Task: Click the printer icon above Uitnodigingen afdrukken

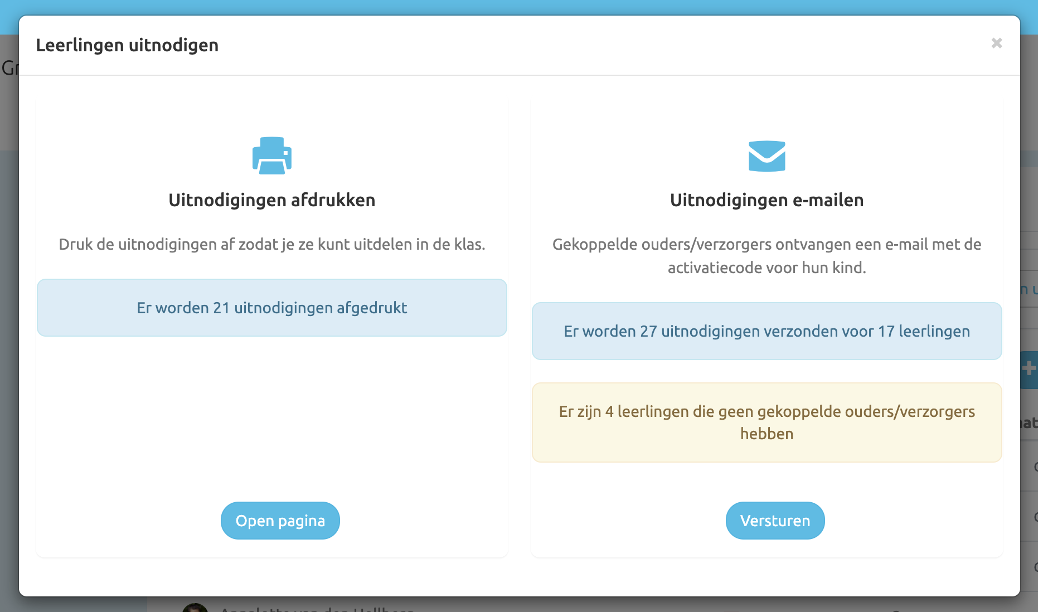Action: click(271, 156)
